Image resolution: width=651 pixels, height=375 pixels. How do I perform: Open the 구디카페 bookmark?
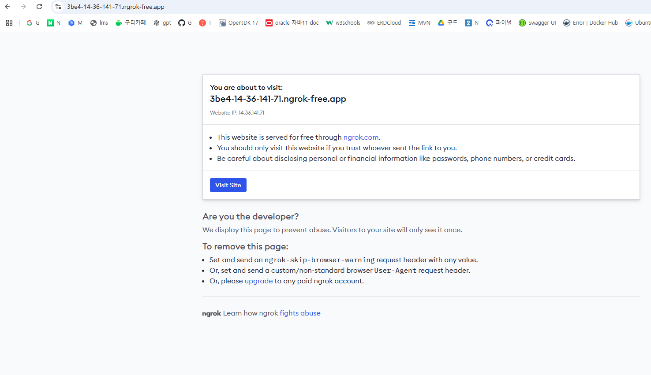click(131, 23)
